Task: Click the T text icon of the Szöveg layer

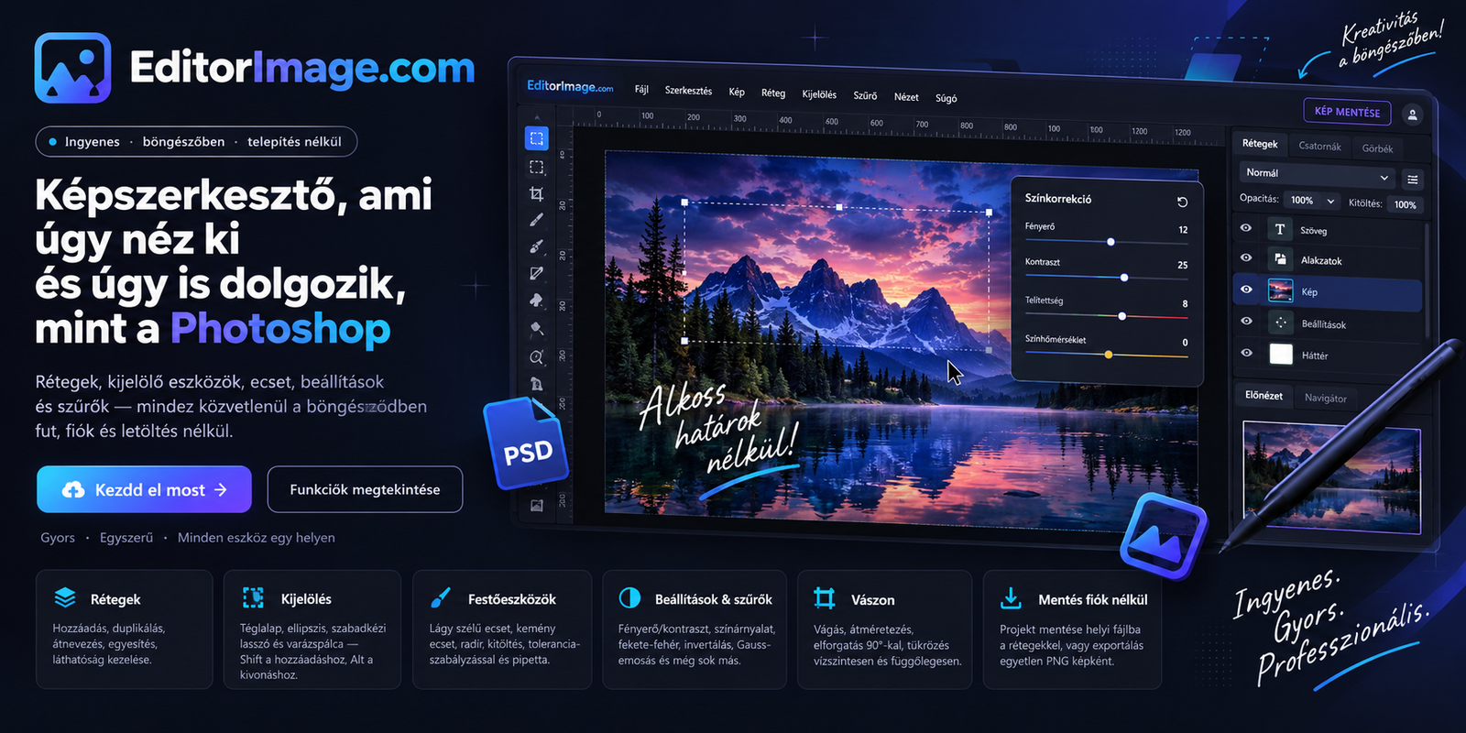Action: coord(1280,229)
